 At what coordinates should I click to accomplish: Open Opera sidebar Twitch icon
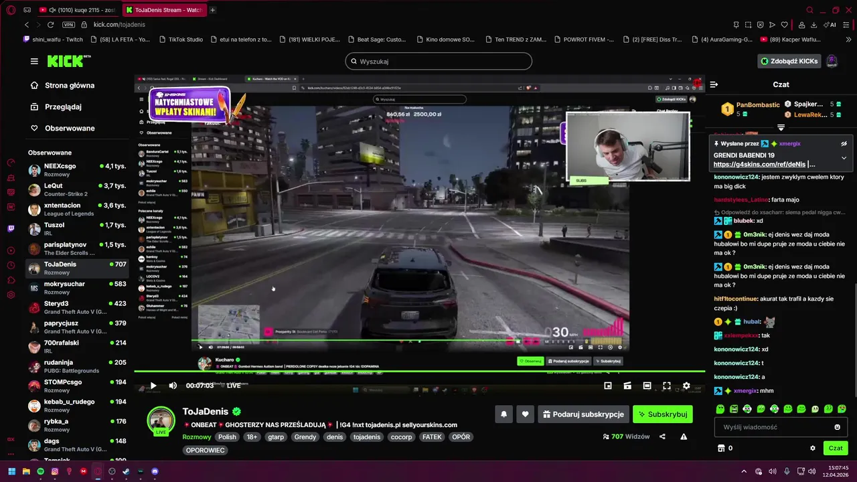click(x=11, y=228)
